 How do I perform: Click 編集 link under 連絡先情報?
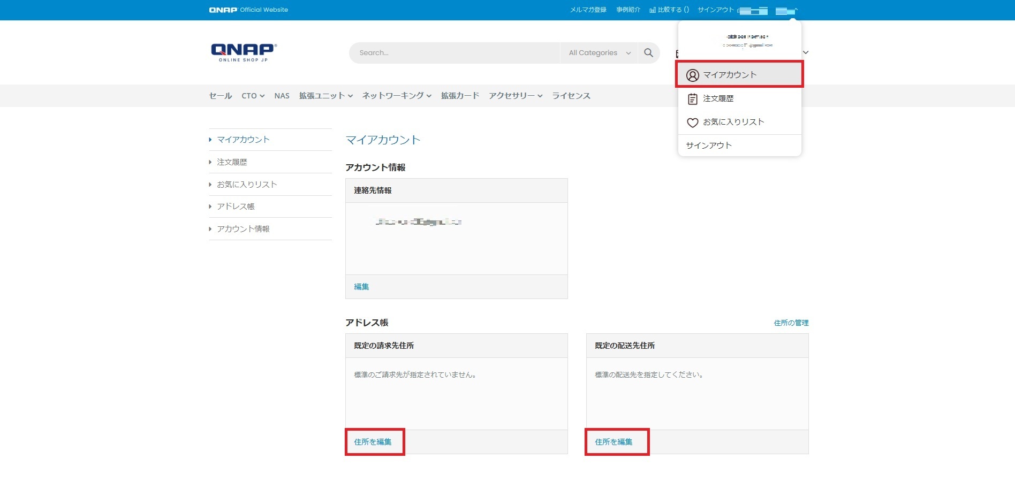361,287
